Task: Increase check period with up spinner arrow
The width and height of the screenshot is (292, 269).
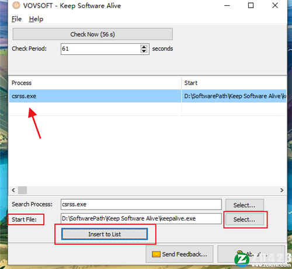Action: [x=144, y=47]
